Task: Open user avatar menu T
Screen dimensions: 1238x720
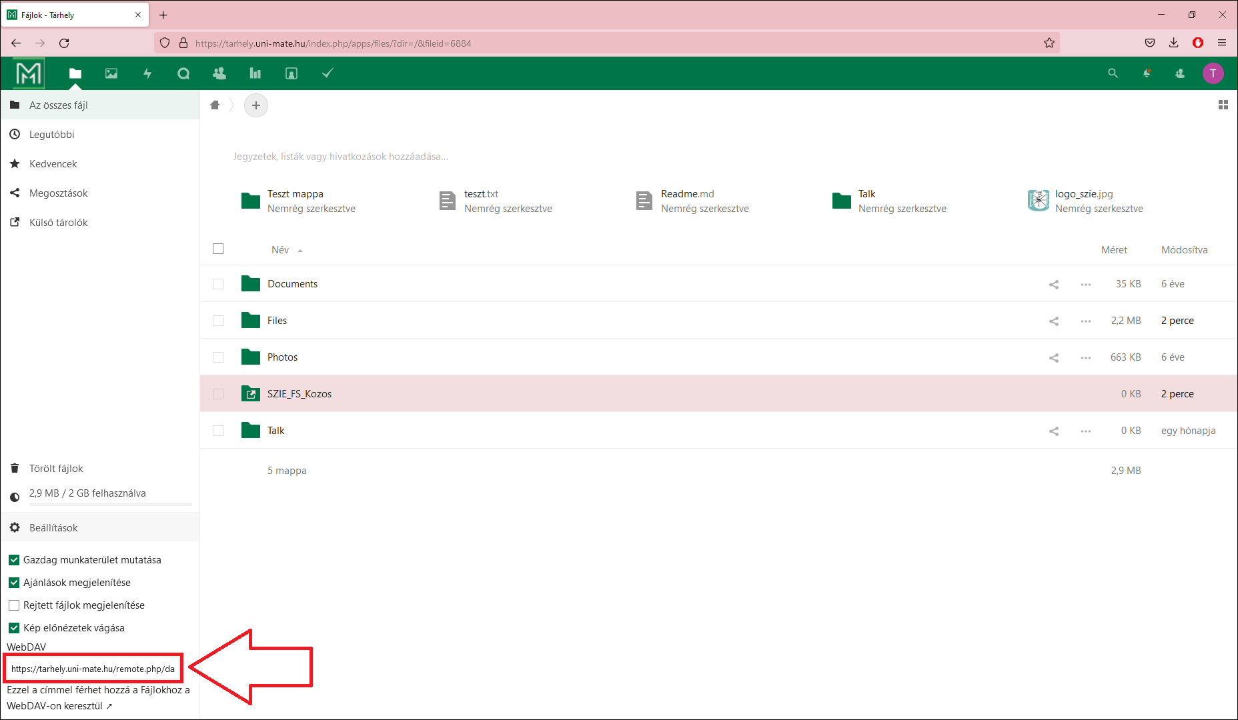Action: pos(1213,73)
